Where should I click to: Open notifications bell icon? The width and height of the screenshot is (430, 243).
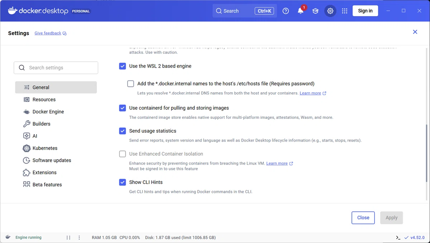[x=301, y=11]
